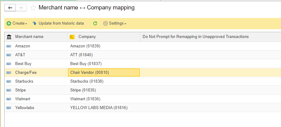The height and width of the screenshot is (127, 281).
Task: Refresh the list with green refresh icon
Action: [x=95, y=23]
